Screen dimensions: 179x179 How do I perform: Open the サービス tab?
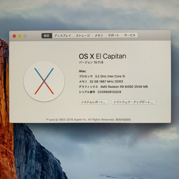130,35
